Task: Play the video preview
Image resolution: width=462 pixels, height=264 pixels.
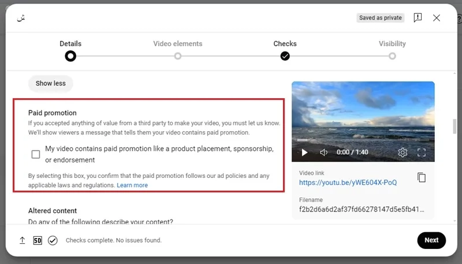Action: pos(305,153)
